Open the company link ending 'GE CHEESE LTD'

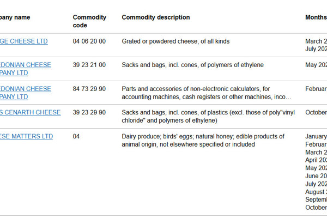coord(24,41)
